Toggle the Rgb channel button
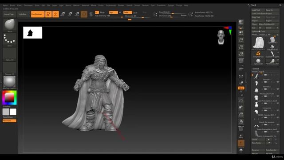284x160 pixels. pos(114,12)
